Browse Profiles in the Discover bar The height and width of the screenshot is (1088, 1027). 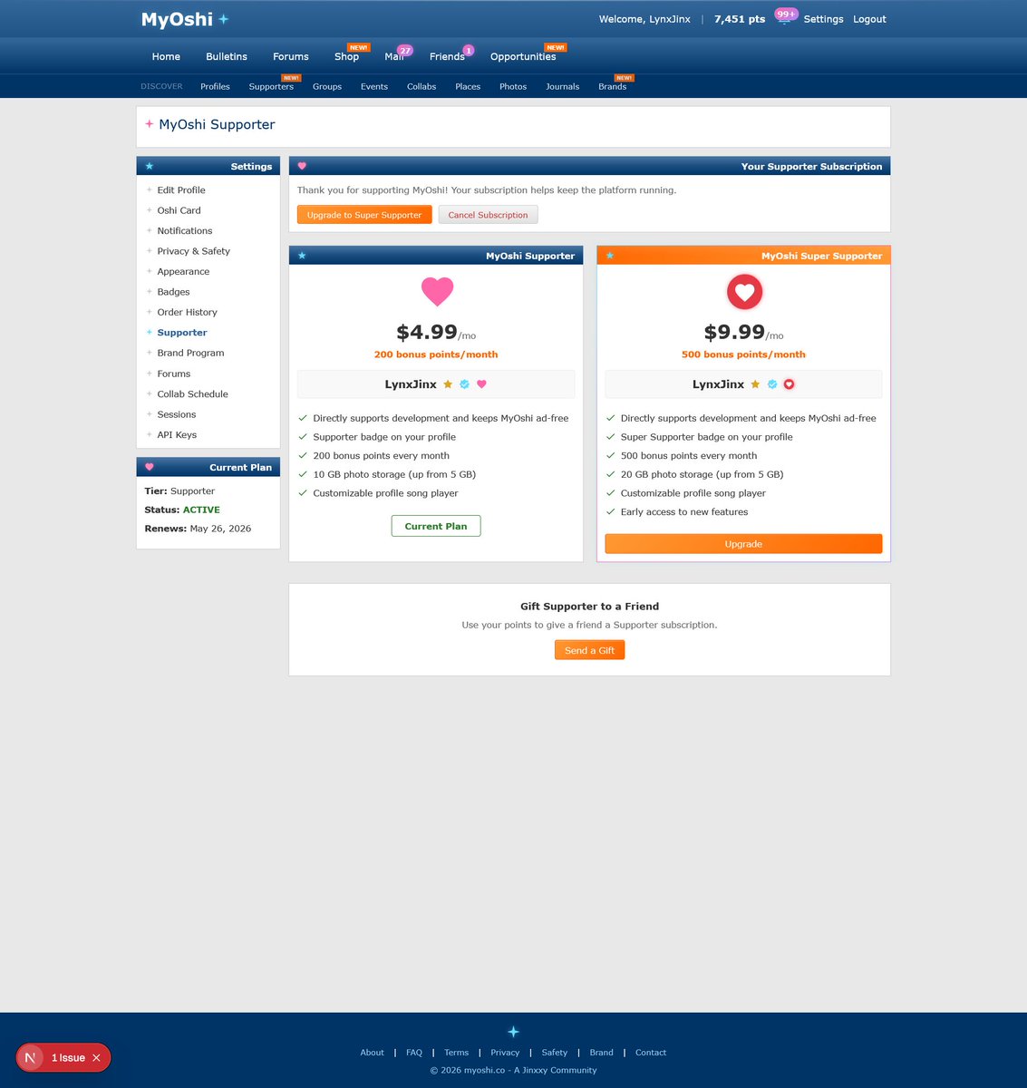tap(215, 86)
